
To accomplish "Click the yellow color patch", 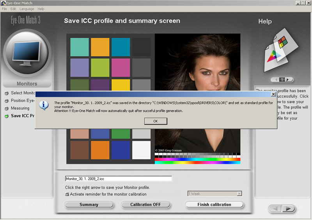I will [x=121, y=85].
